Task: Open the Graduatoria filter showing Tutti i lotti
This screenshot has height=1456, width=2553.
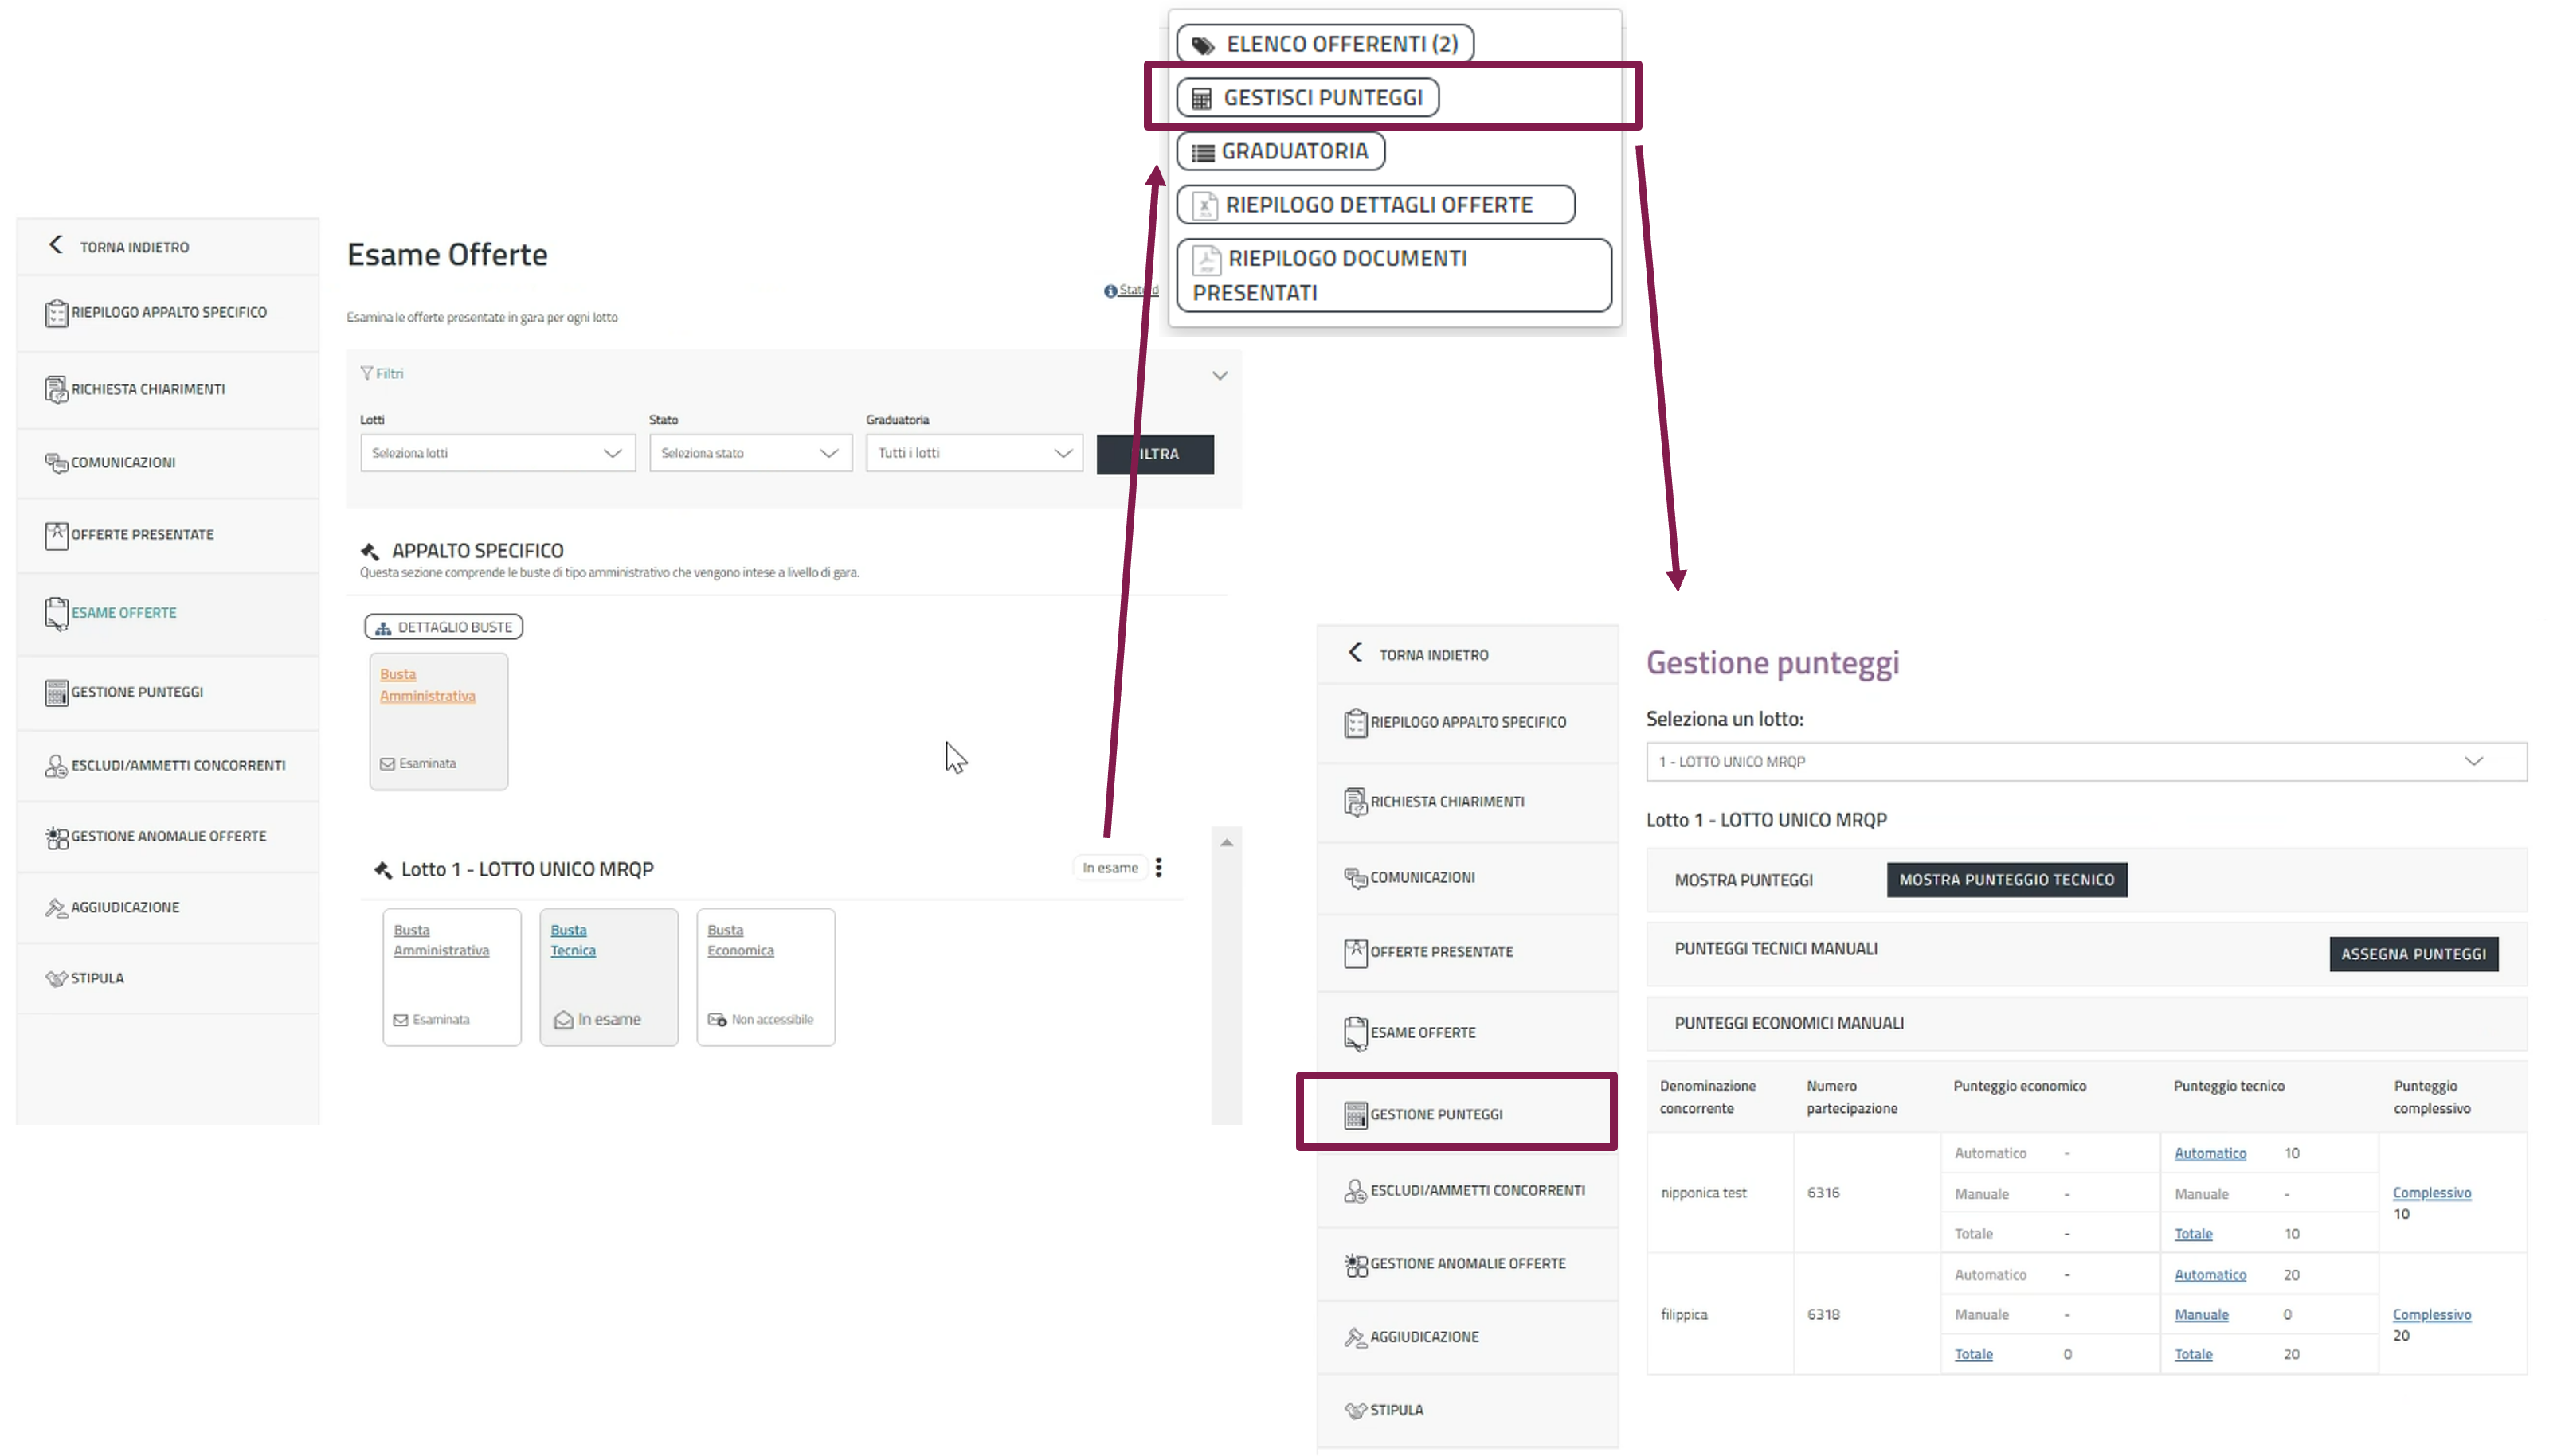Action: click(973, 453)
